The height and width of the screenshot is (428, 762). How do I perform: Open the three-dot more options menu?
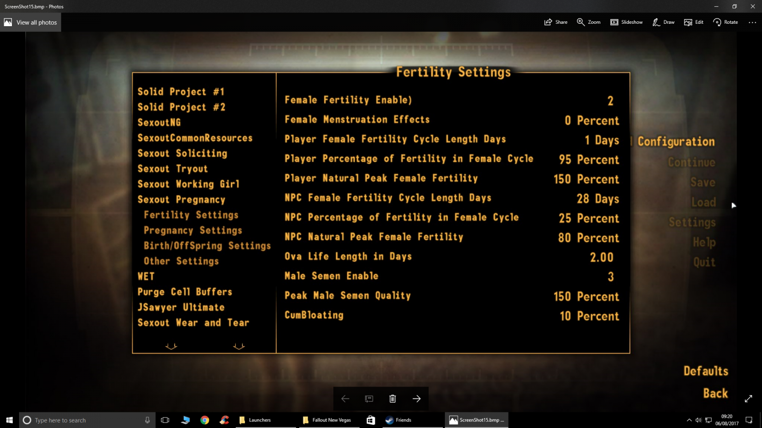tap(752, 22)
